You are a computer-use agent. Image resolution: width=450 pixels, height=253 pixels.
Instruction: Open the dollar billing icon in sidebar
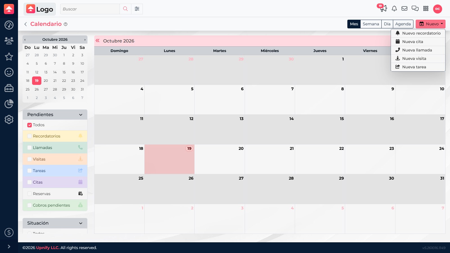pyautogui.click(x=9, y=232)
